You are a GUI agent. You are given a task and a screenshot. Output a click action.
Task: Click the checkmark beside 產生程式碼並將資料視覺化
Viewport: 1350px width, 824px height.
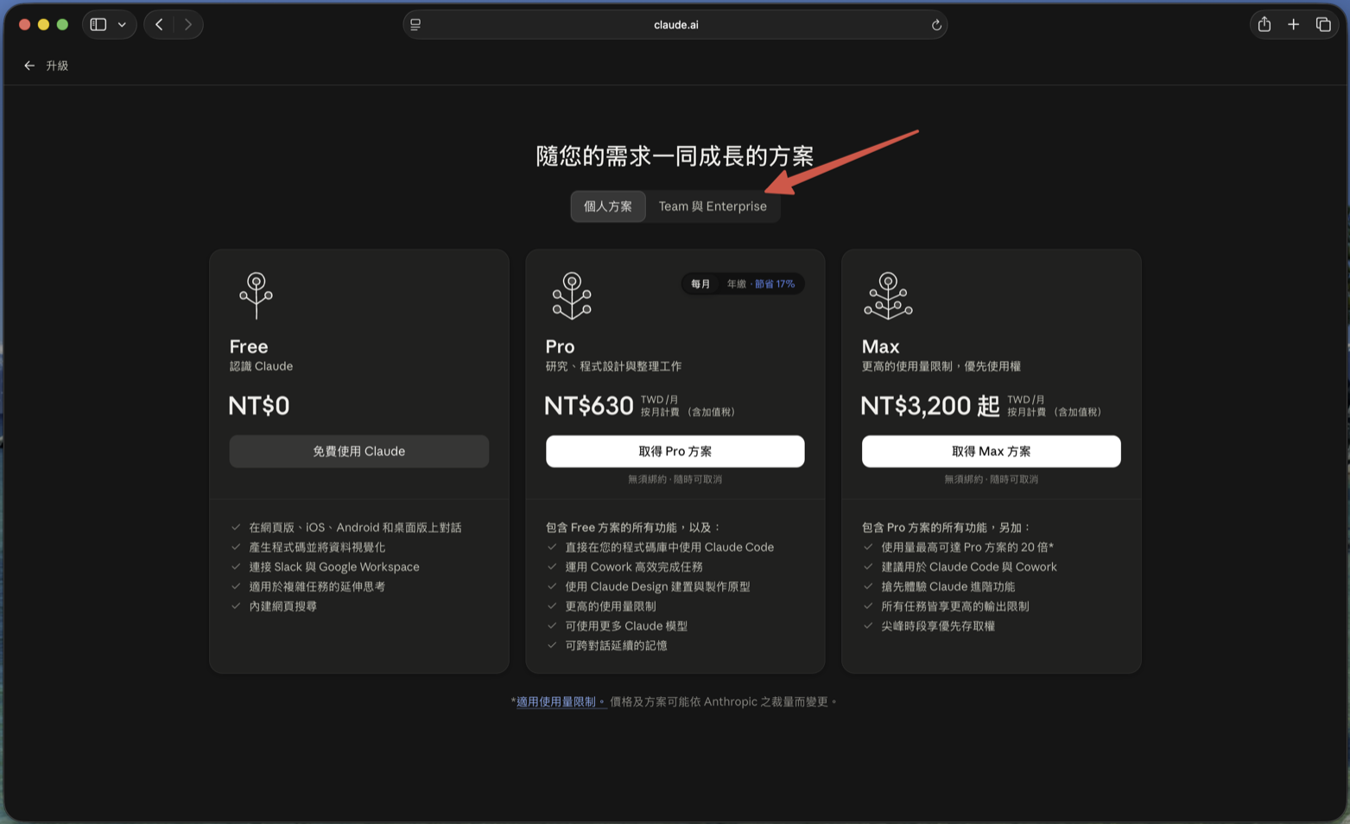[236, 547]
